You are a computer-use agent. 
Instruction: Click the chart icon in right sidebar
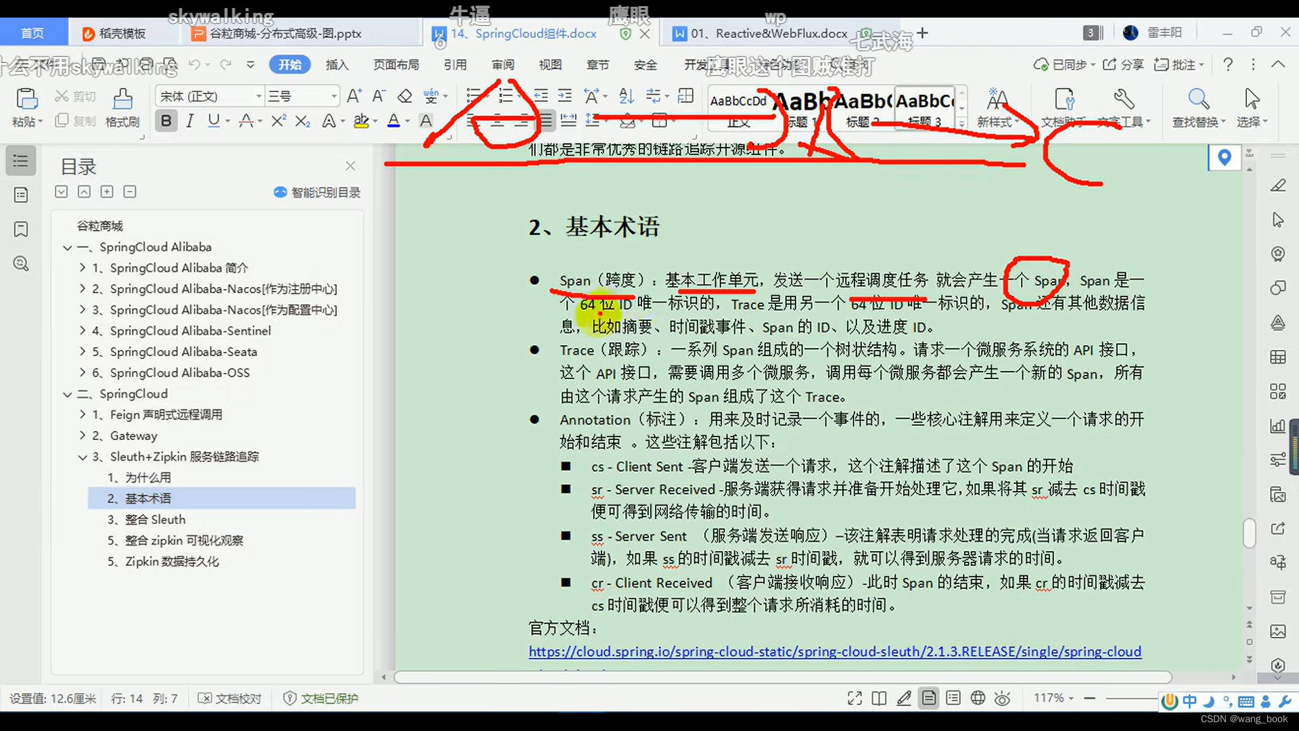point(1277,426)
